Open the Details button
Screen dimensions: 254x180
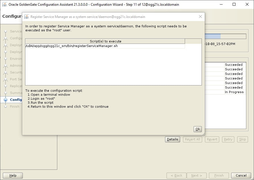click(172, 139)
